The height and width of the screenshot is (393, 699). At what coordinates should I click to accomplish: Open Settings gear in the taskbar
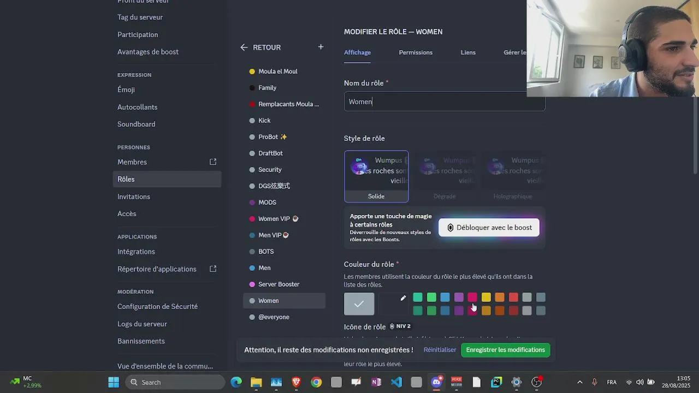(517, 382)
